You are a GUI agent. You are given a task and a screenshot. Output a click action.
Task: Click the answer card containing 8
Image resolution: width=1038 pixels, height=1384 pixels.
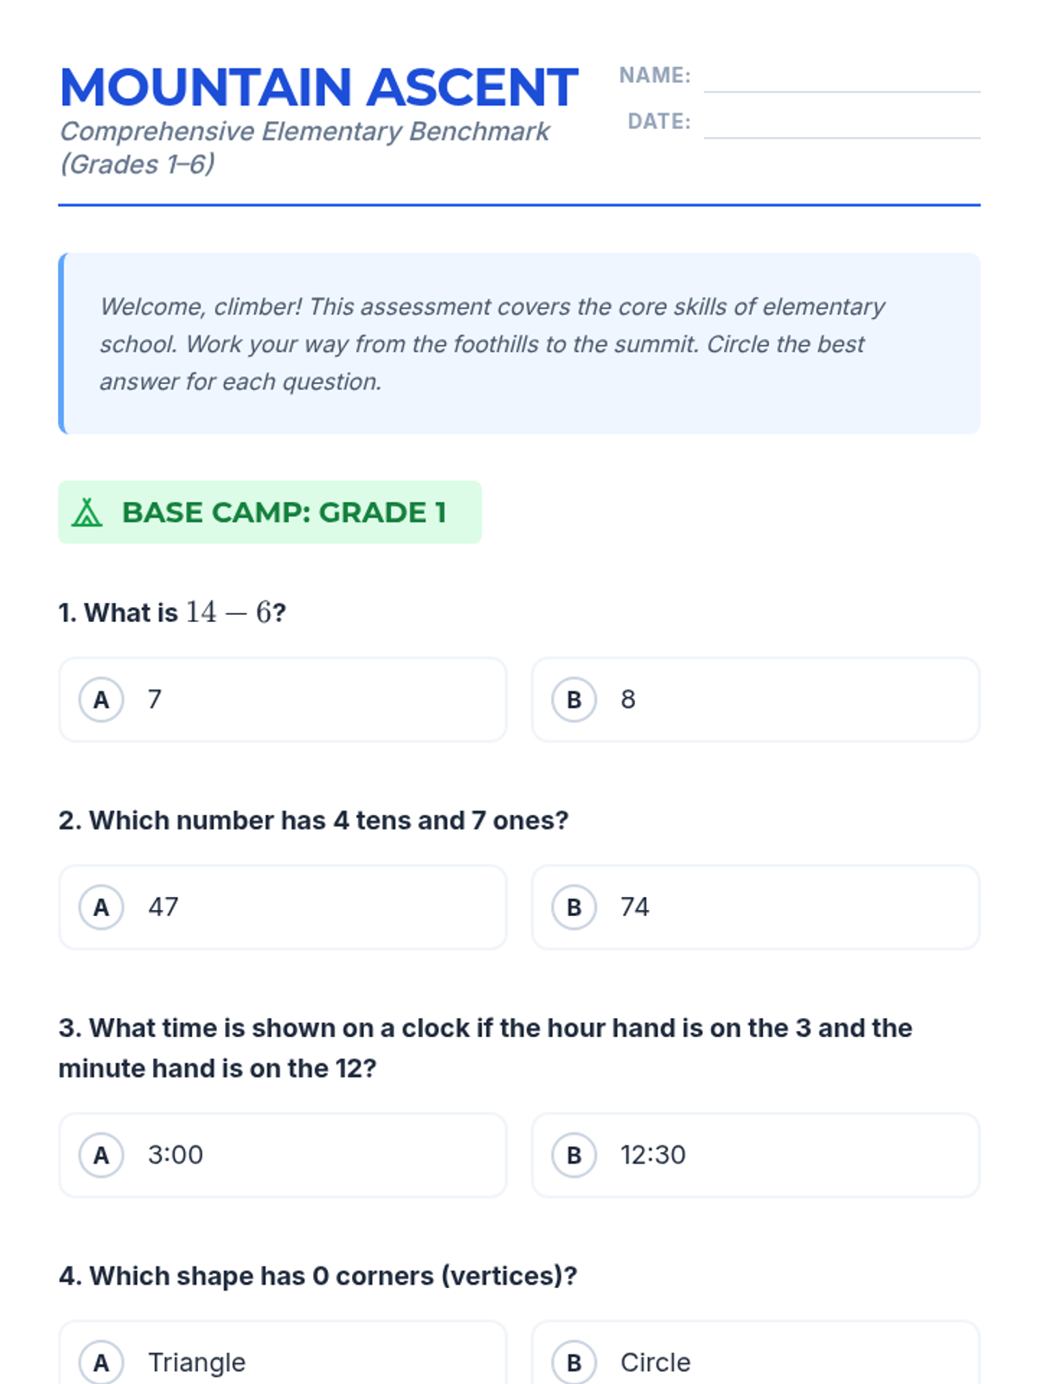tap(755, 699)
